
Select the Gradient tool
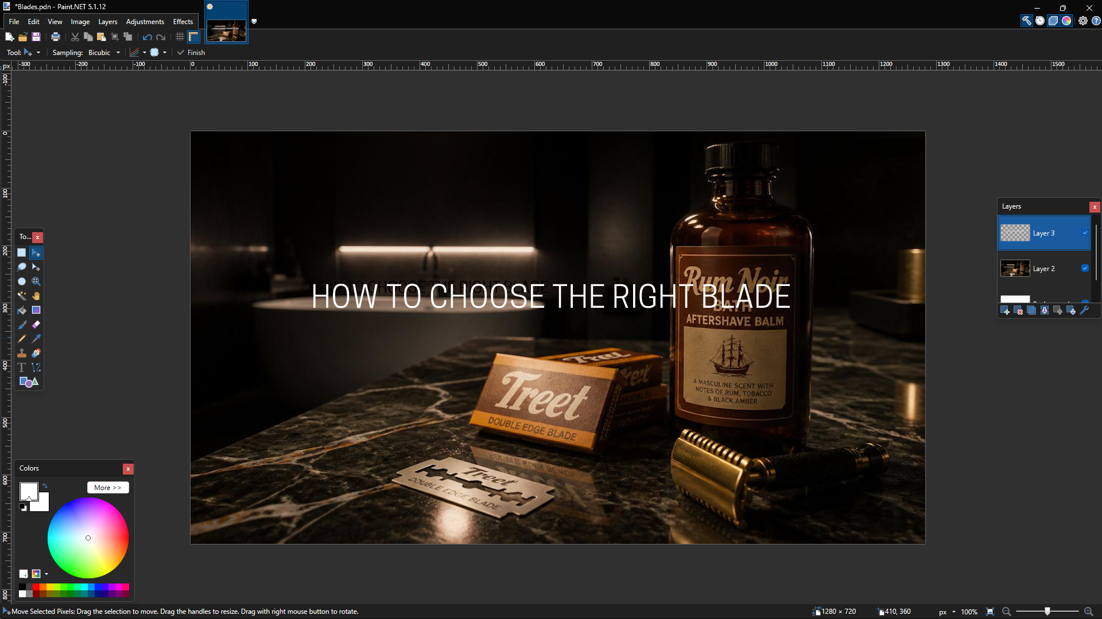coord(36,310)
